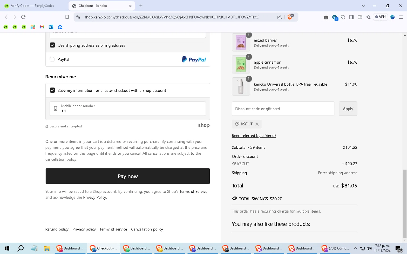Viewport: 407px width, 254px height.
Task: Open the Been referred by a friend link
Action: pyautogui.click(x=254, y=136)
